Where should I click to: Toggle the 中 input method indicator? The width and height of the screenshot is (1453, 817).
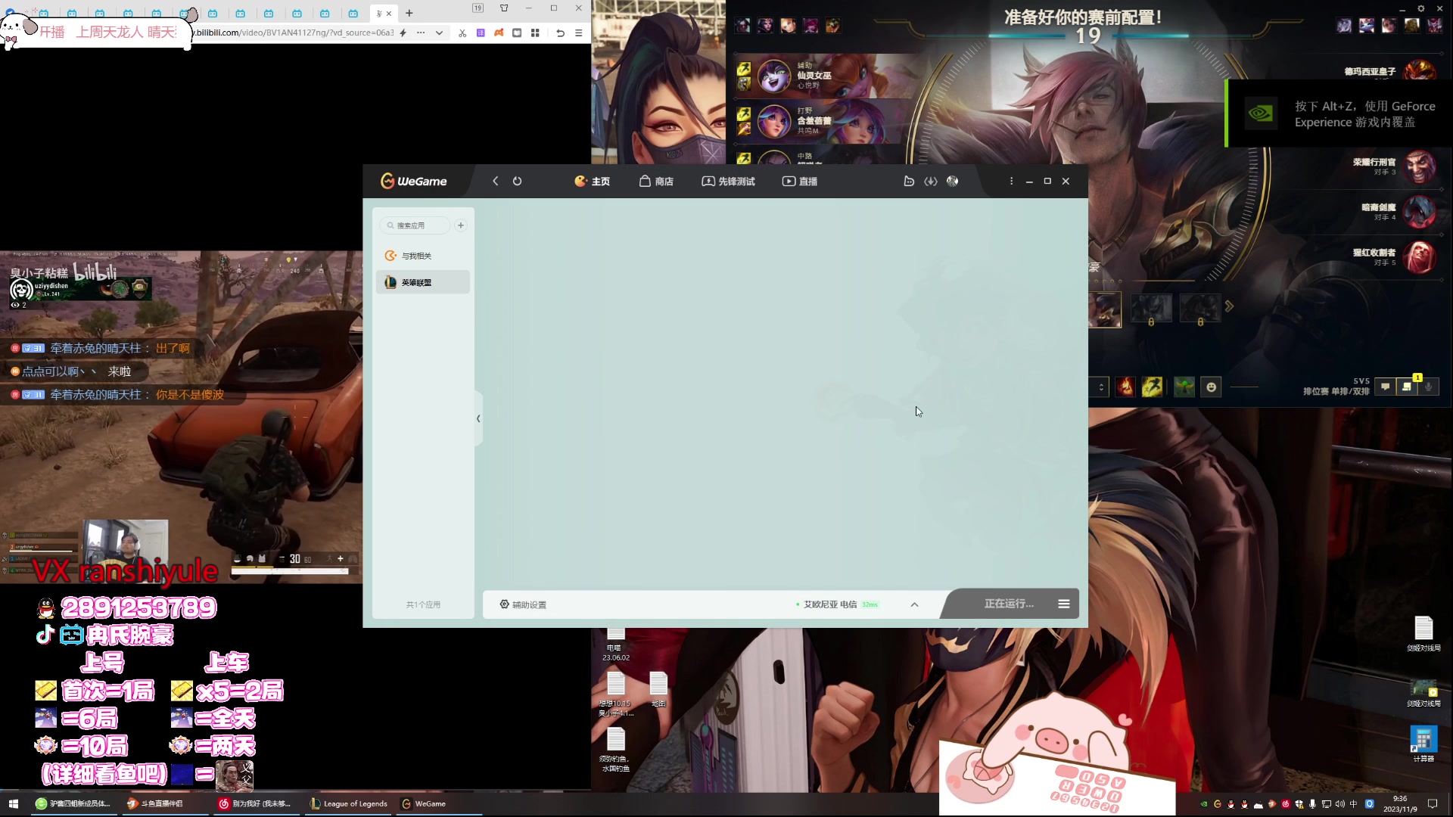point(1354,804)
